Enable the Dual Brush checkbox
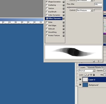Image resolution: width=106 pixels, height=104 pixels. (47, 12)
